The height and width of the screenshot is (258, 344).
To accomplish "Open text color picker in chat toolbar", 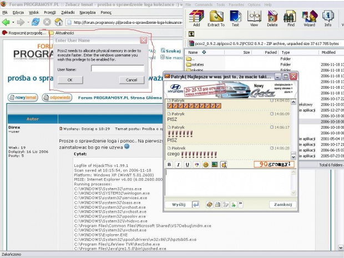I will 196,165.
